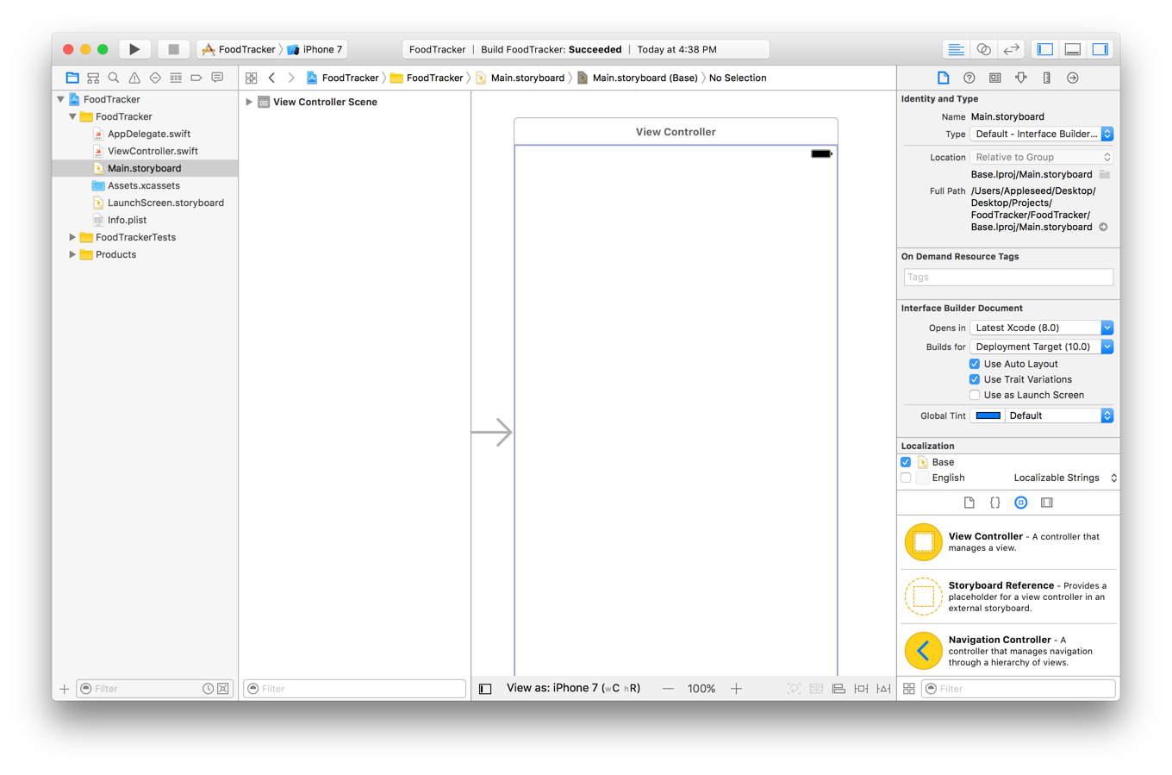Uncheck Base localization
Viewport: 1172px width, 775px height.
pos(906,462)
